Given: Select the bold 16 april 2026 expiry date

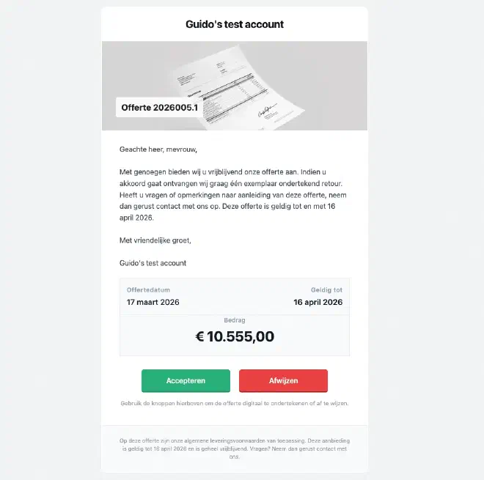Looking at the screenshot, I should pyautogui.click(x=318, y=302).
